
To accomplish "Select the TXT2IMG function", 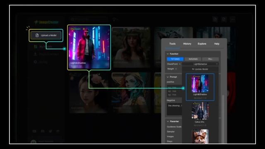I will coord(175,59).
